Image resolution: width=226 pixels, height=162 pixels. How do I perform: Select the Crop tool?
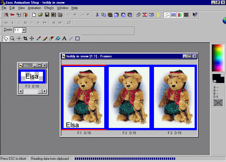[x=25, y=39]
